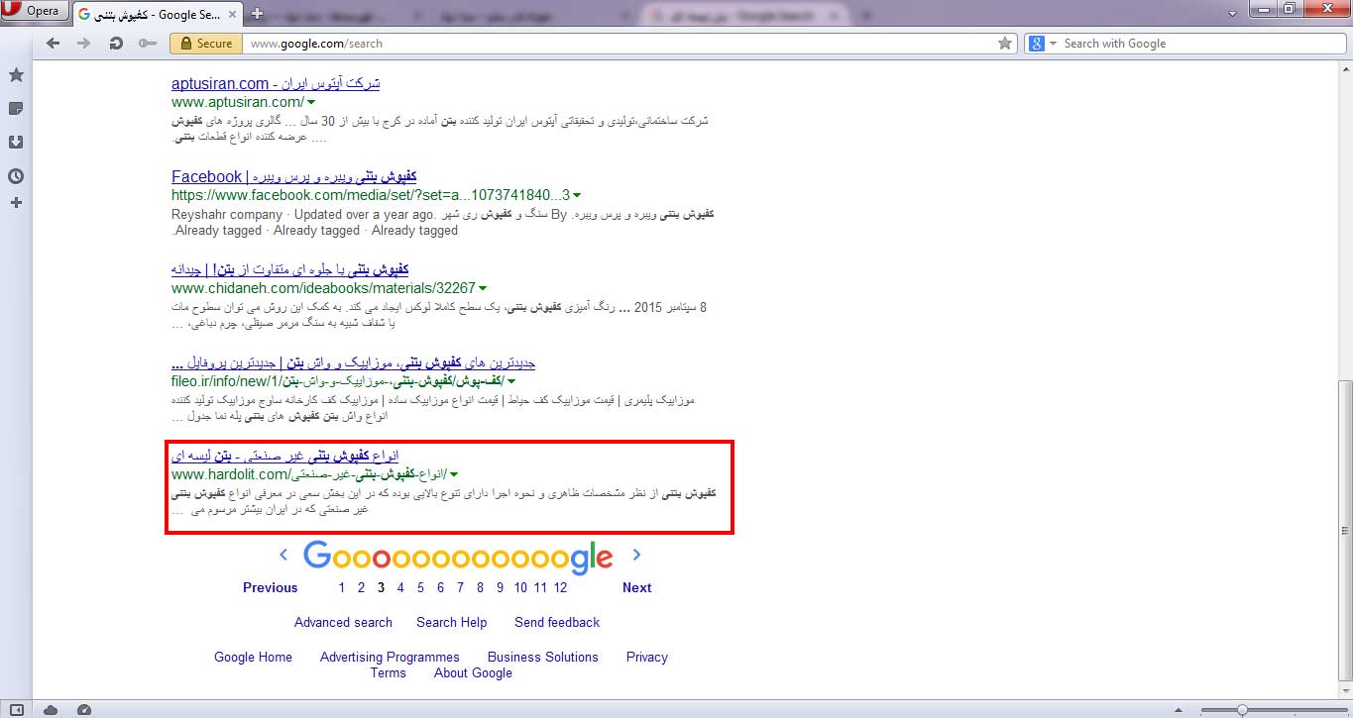This screenshot has width=1353, height=718.
Task: Click Send feedback link
Action: tap(557, 622)
